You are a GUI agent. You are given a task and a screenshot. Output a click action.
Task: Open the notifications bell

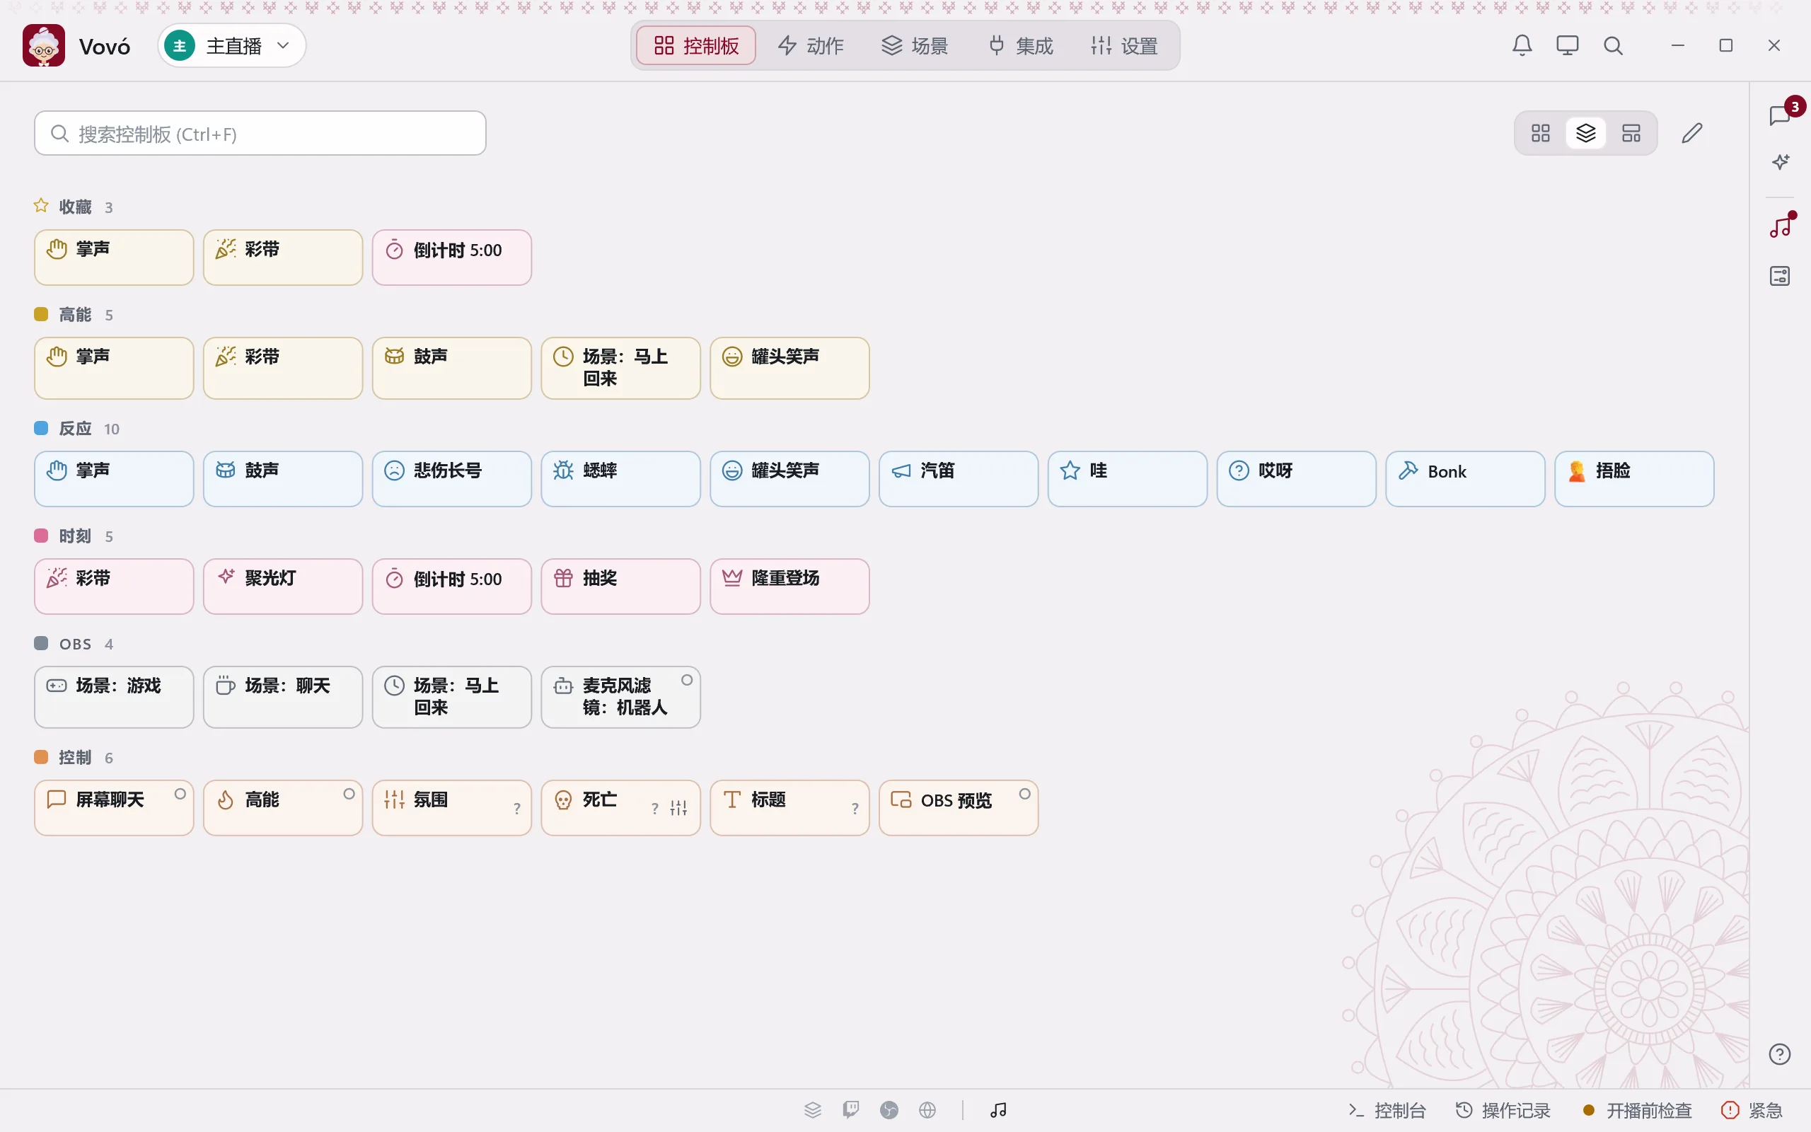pos(1522,46)
